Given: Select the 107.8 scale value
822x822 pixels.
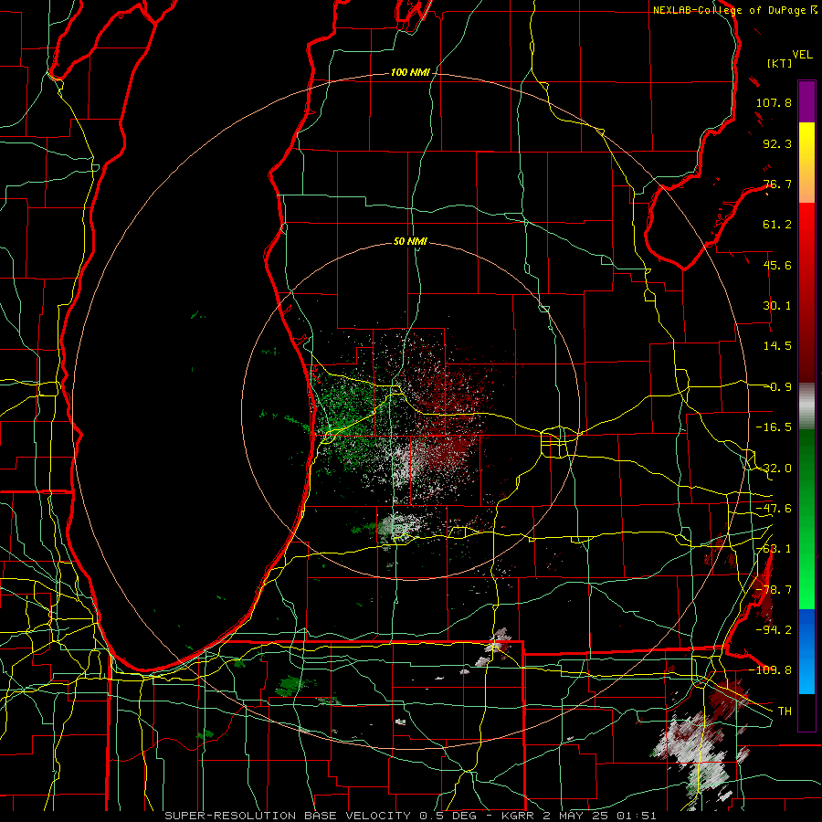Looking at the screenshot, I should coord(774,102).
